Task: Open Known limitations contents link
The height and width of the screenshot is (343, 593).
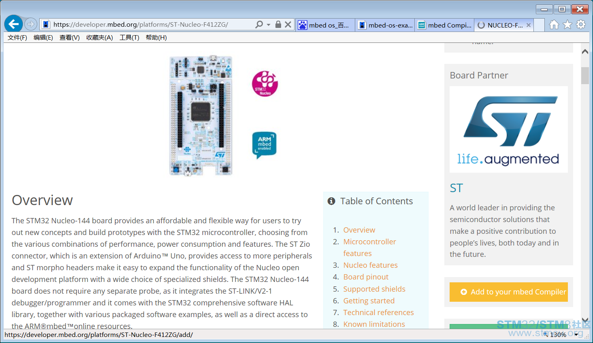Action: tap(374, 324)
